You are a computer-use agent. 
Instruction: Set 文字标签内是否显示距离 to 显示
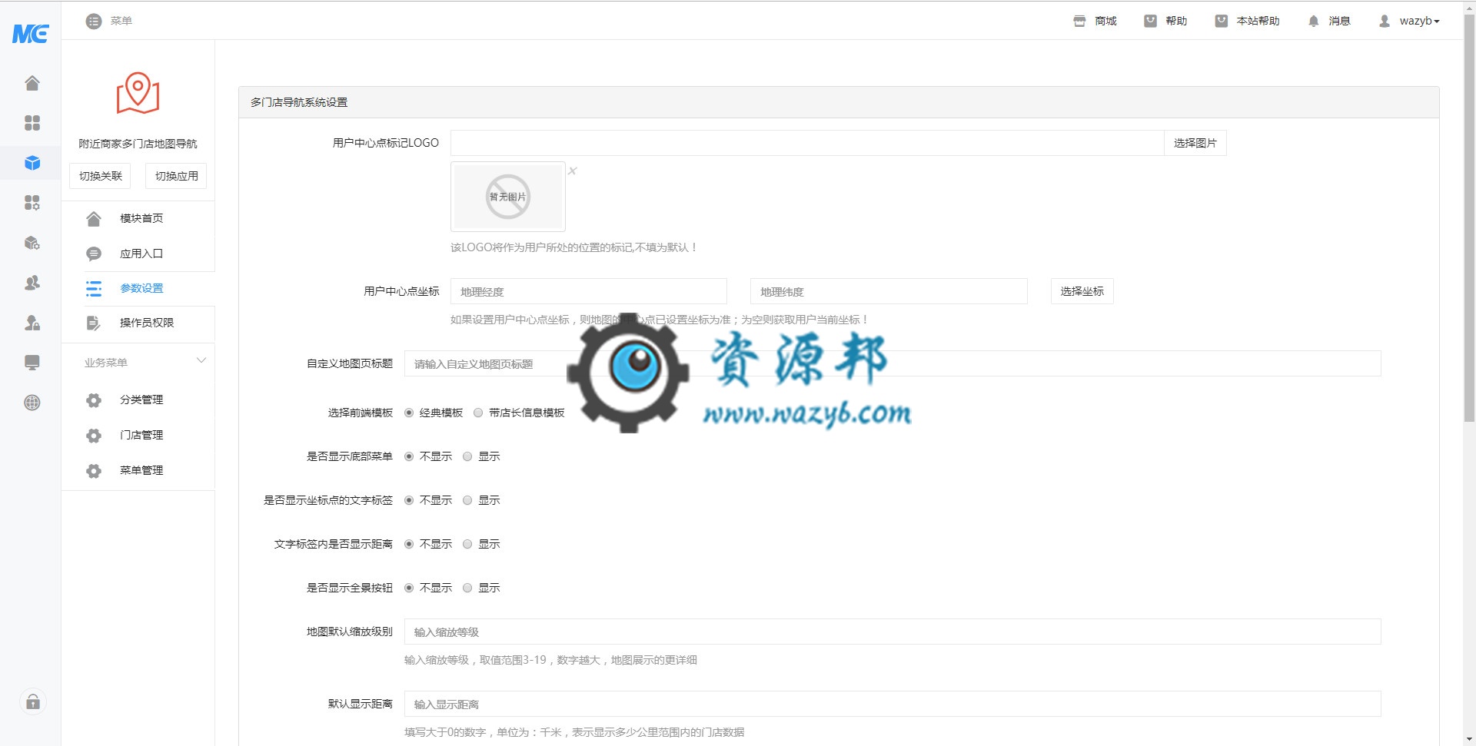pyautogui.click(x=467, y=545)
